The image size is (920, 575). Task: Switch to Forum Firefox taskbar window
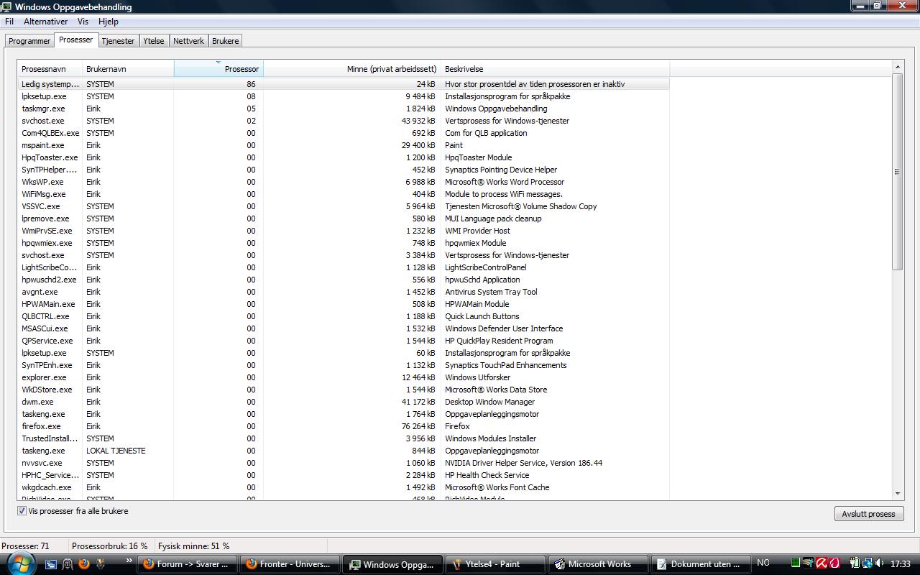coord(187,564)
